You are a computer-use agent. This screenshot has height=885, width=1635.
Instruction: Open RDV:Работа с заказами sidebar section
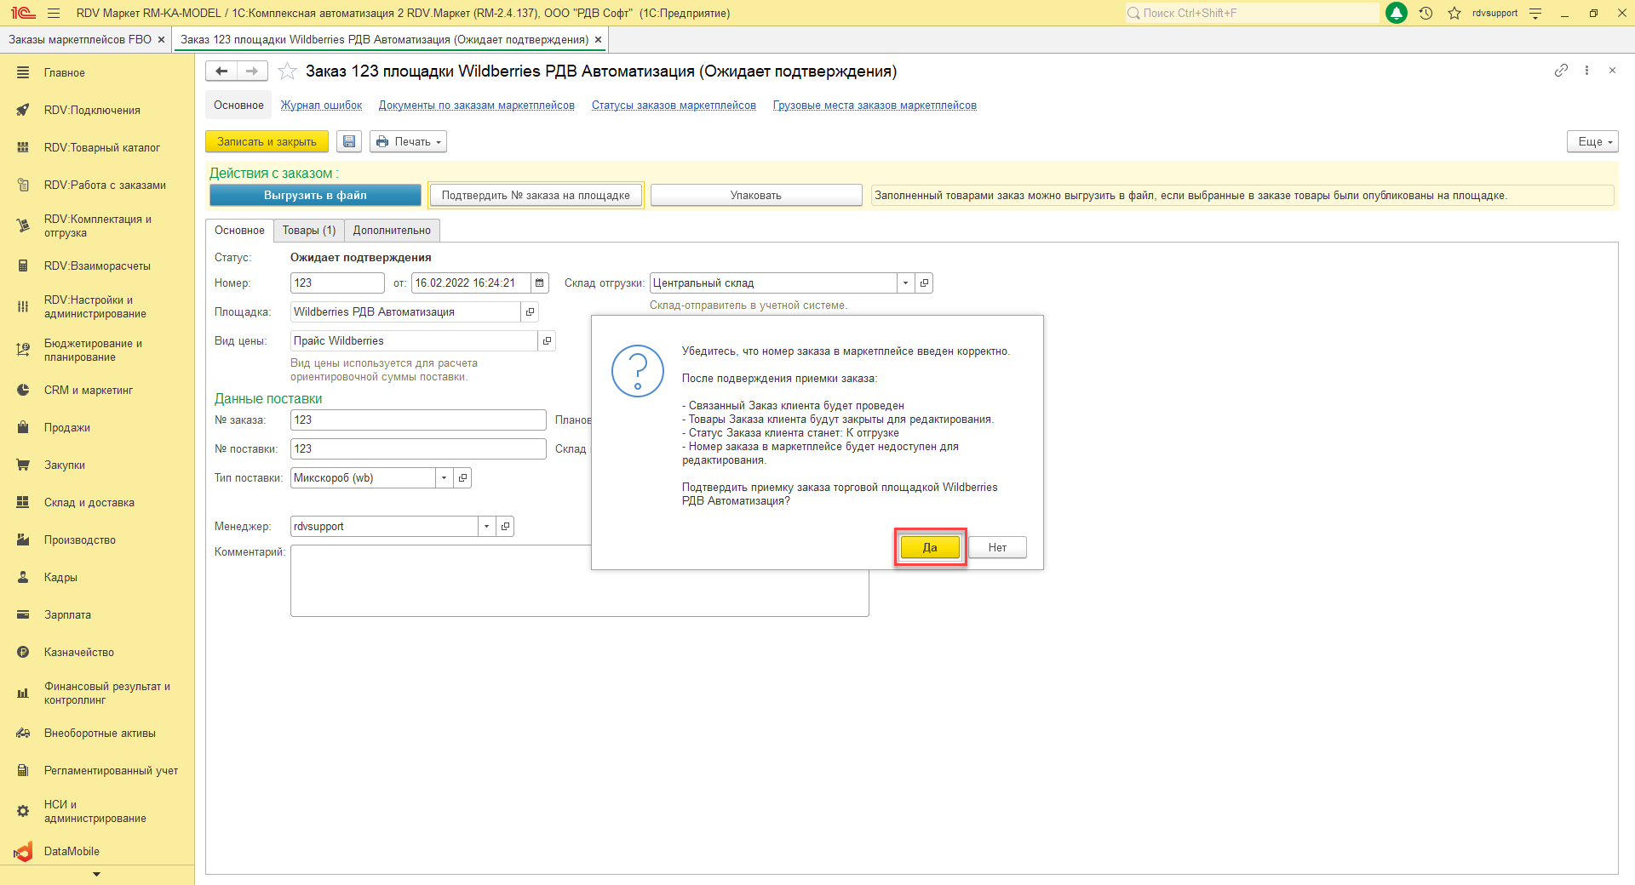[97, 186]
